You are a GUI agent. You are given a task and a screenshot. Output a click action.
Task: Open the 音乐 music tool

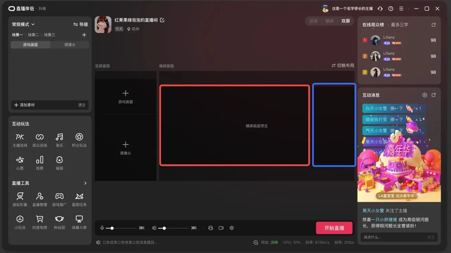59,137
